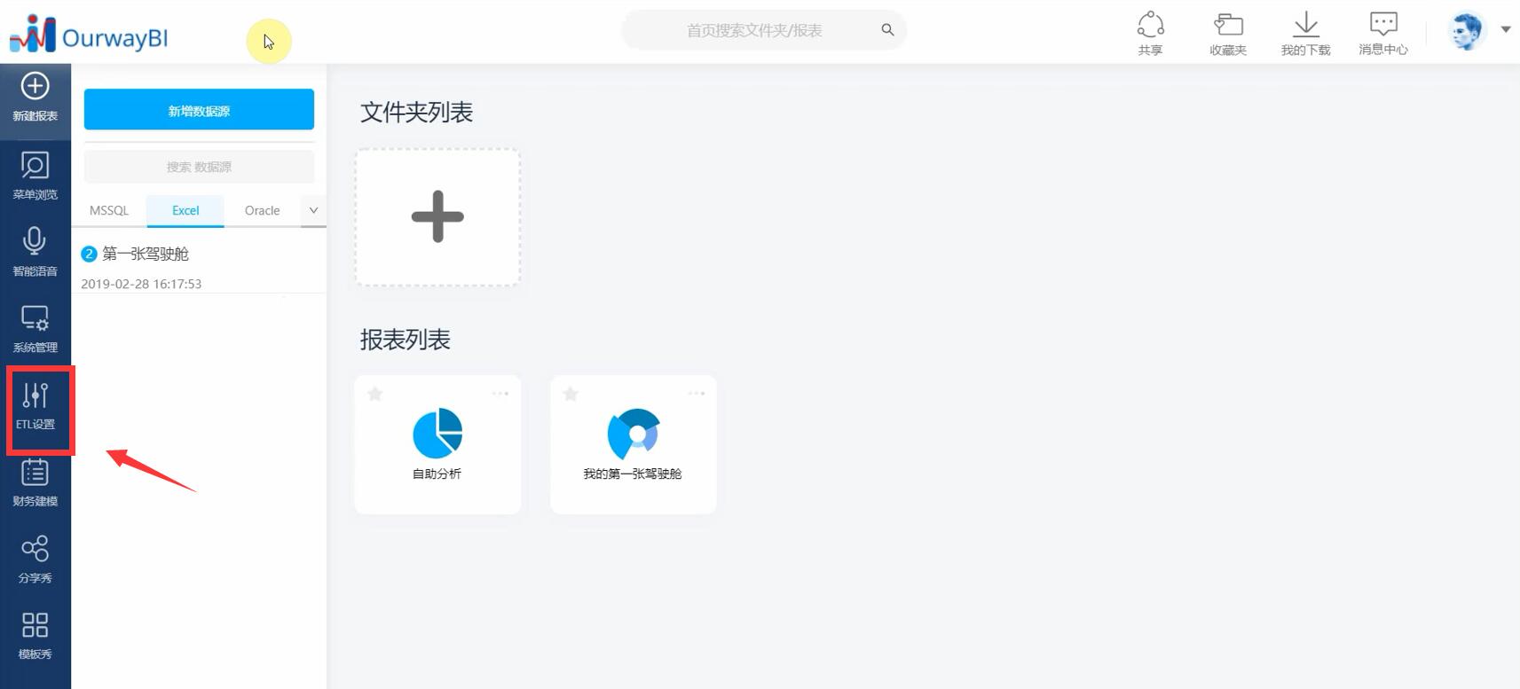
Task: Open 分享秀 in the sidebar
Action: (35, 560)
